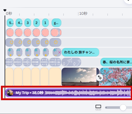This screenshot has width=132, height=114.
Task: Select the countdown text clip labeled 4
Action: click(19, 23)
